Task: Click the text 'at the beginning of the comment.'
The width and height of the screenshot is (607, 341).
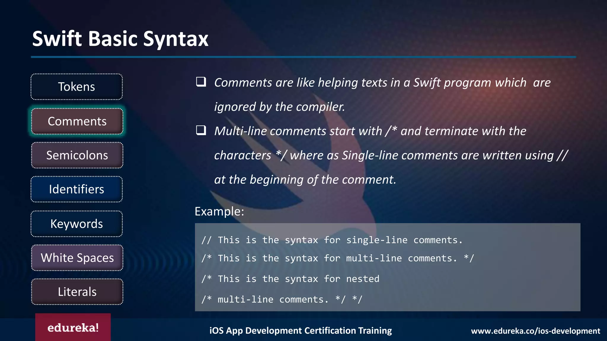Action: coord(305,180)
